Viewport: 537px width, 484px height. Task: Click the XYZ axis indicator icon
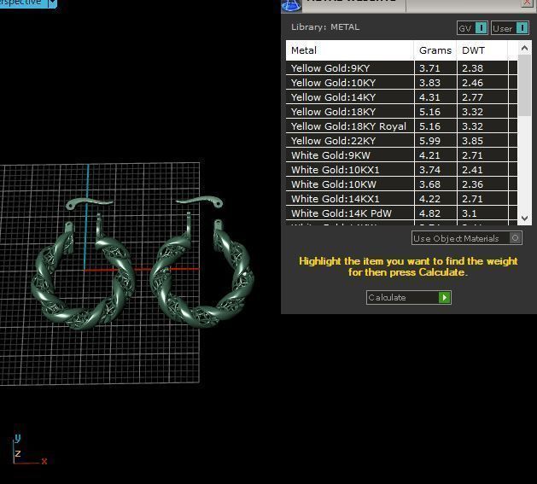click(x=29, y=449)
